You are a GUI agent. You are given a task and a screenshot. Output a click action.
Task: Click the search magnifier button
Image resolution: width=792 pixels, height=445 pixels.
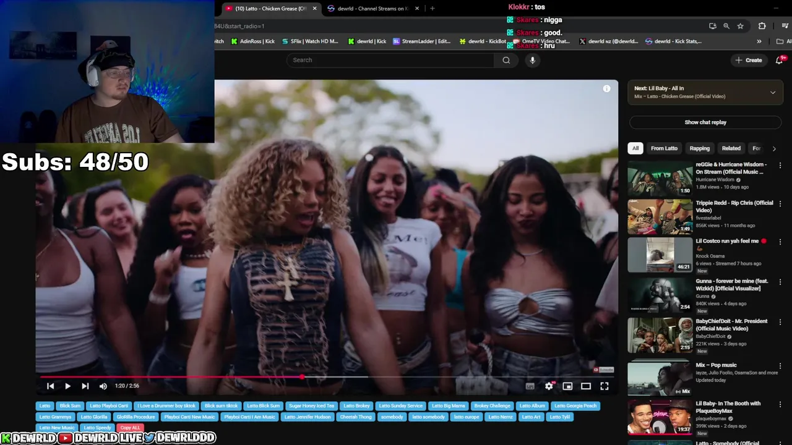[x=506, y=60]
